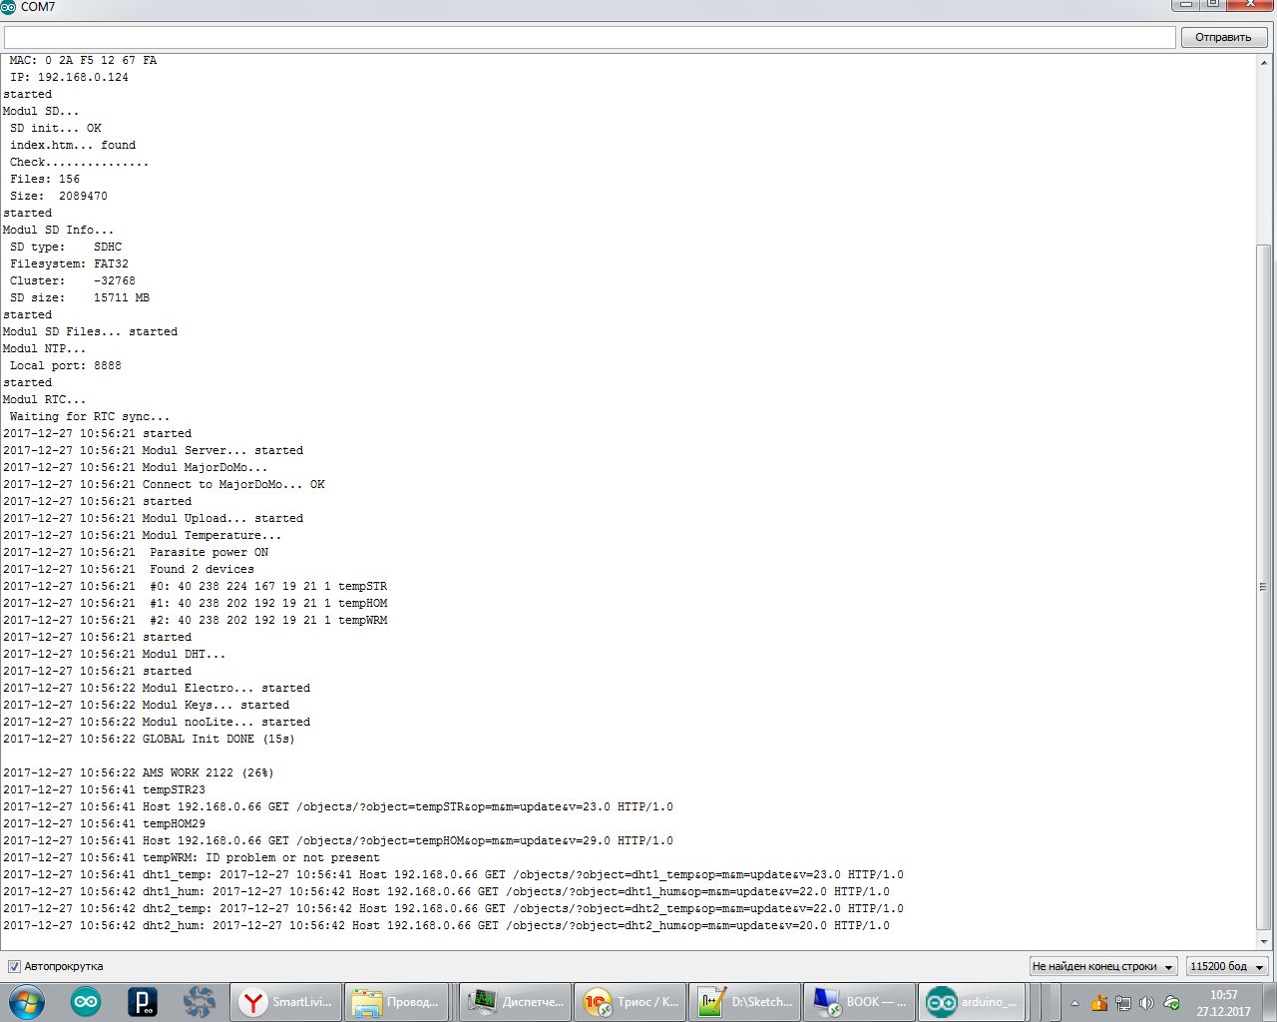This screenshot has width=1277, height=1022.
Task: Click the 'Modul Keys... started' line
Action: [147, 705]
